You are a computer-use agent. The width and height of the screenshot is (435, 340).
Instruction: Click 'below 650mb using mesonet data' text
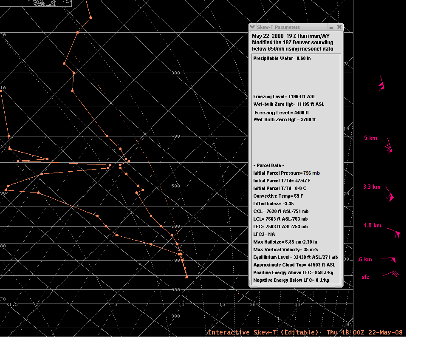point(293,49)
